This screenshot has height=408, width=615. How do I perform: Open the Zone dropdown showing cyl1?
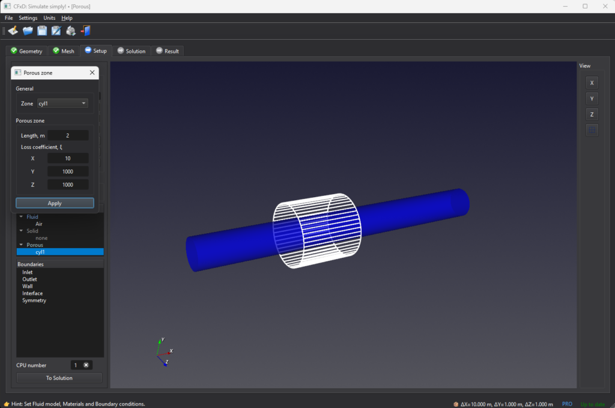click(62, 103)
